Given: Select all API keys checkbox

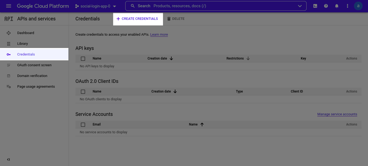Looking at the screenshot, I should pyautogui.click(x=83, y=59).
